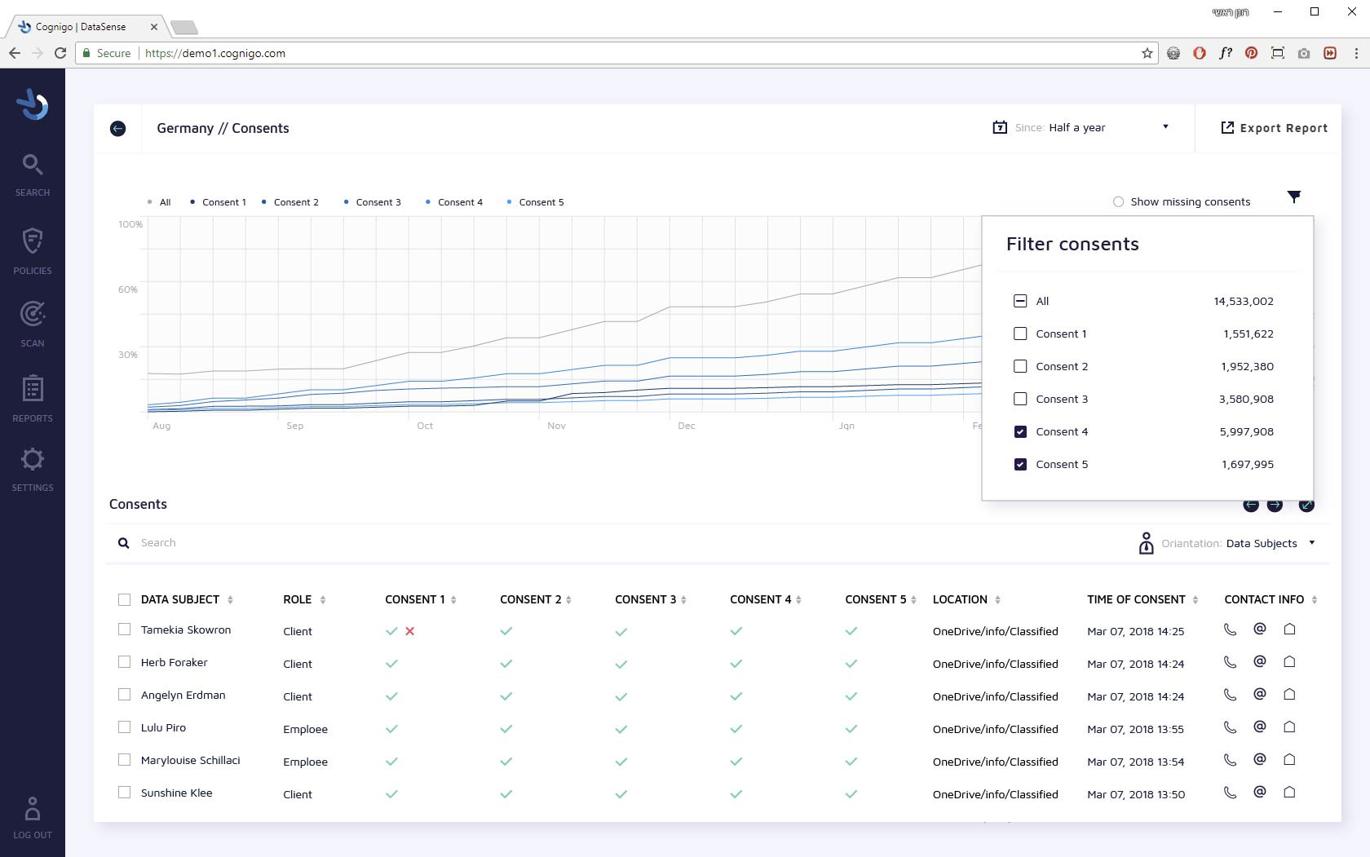Check Consent 2 in filter panel
Viewport: 1370px width, 857px height.
coord(1020,366)
